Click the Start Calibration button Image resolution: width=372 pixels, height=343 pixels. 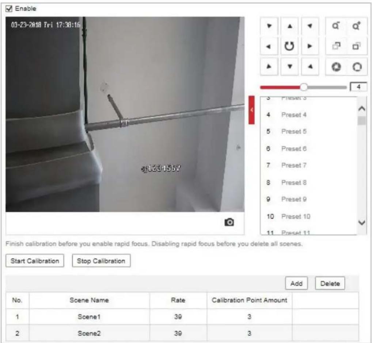35,261
